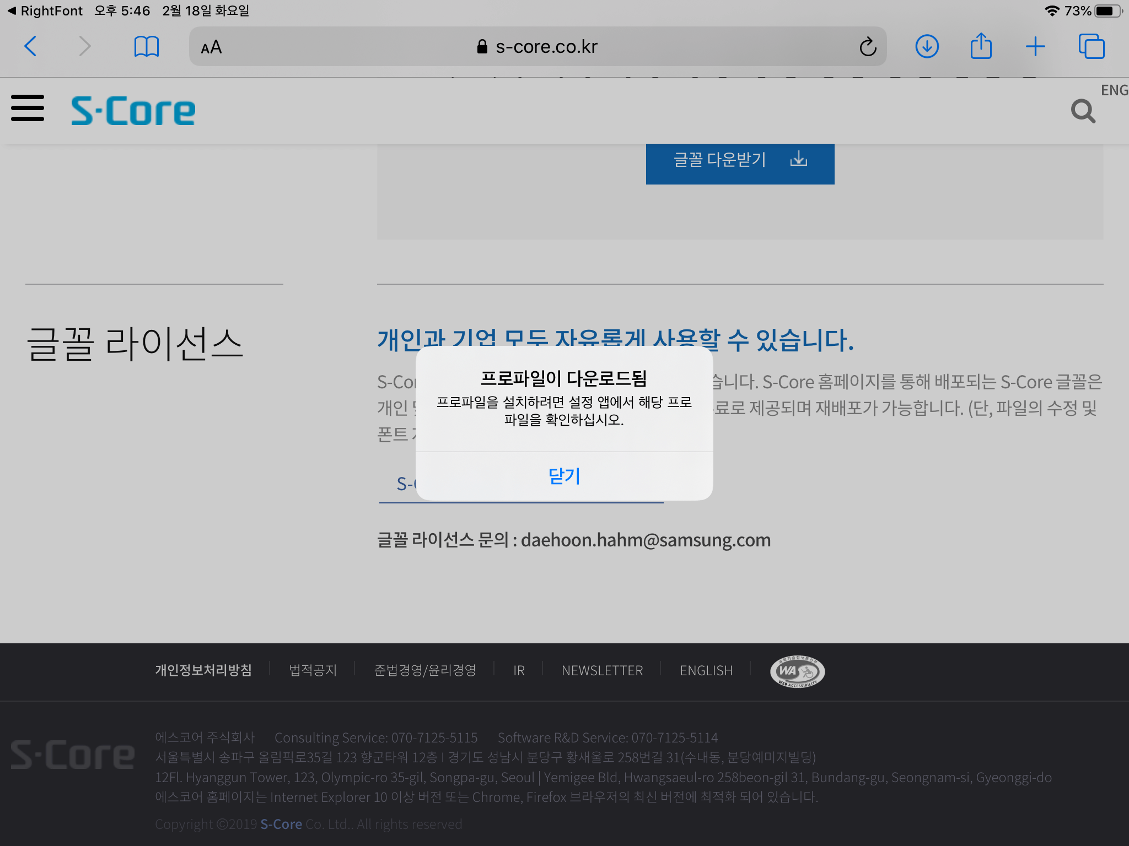Image resolution: width=1129 pixels, height=846 pixels.
Task: Open the AA reader view options
Action: (x=211, y=47)
